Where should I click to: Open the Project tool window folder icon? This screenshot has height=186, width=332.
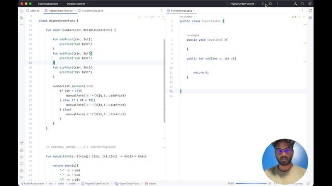pos(22,11)
